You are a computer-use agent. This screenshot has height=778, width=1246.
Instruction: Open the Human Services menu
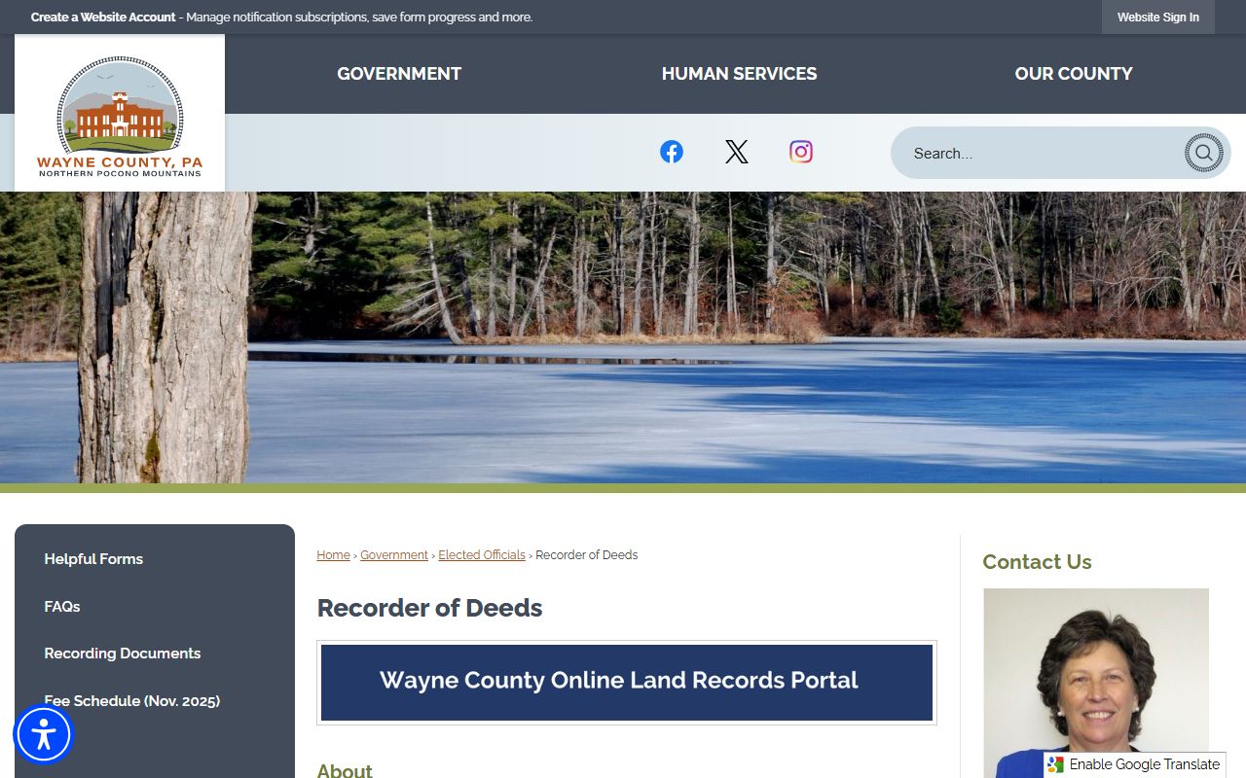(739, 74)
